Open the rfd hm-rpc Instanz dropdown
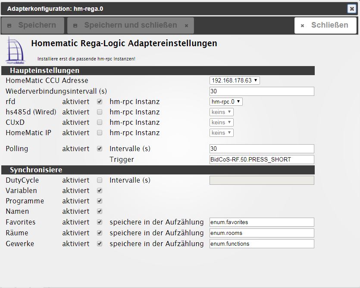Screen dimensions: 360x288 (226, 101)
